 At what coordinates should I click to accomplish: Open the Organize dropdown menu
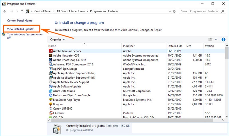click(58, 39)
